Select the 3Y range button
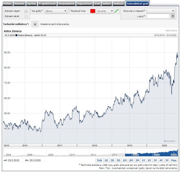181x173 pixels. [155, 160]
